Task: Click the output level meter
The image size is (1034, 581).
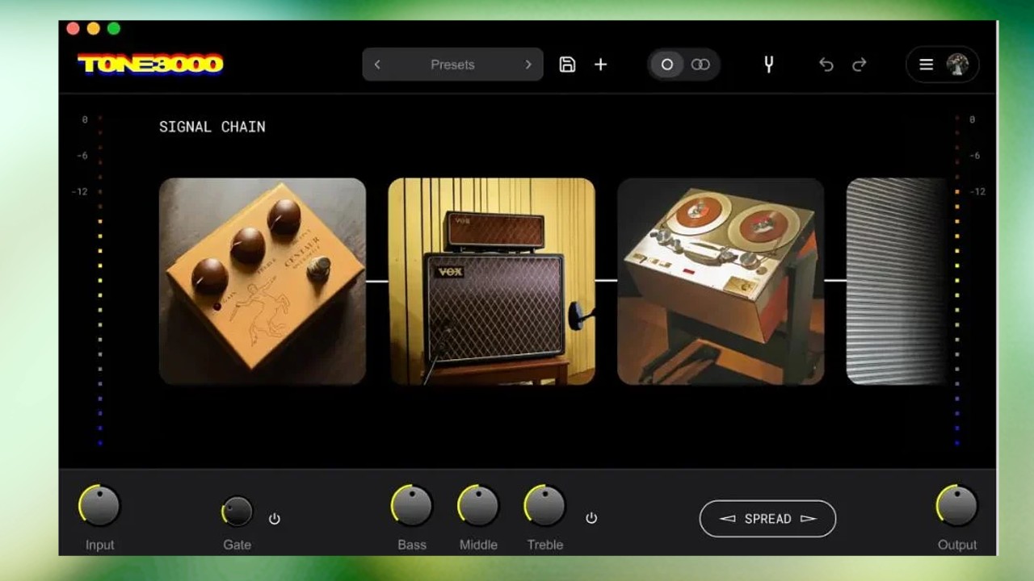Action: 957,281
